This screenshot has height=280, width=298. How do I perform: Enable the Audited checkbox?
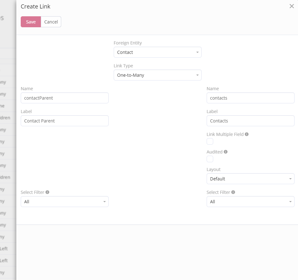[x=210, y=159]
